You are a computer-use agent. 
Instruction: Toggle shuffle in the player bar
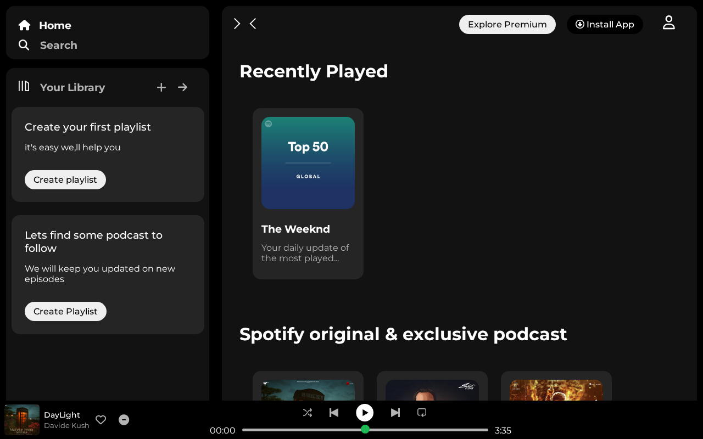[x=308, y=413]
